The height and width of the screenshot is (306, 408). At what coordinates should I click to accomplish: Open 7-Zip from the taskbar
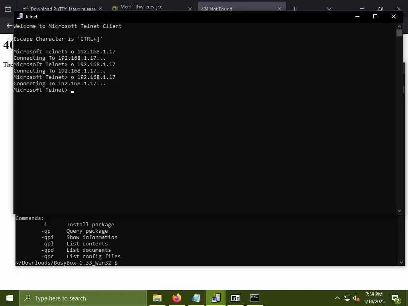235,298
